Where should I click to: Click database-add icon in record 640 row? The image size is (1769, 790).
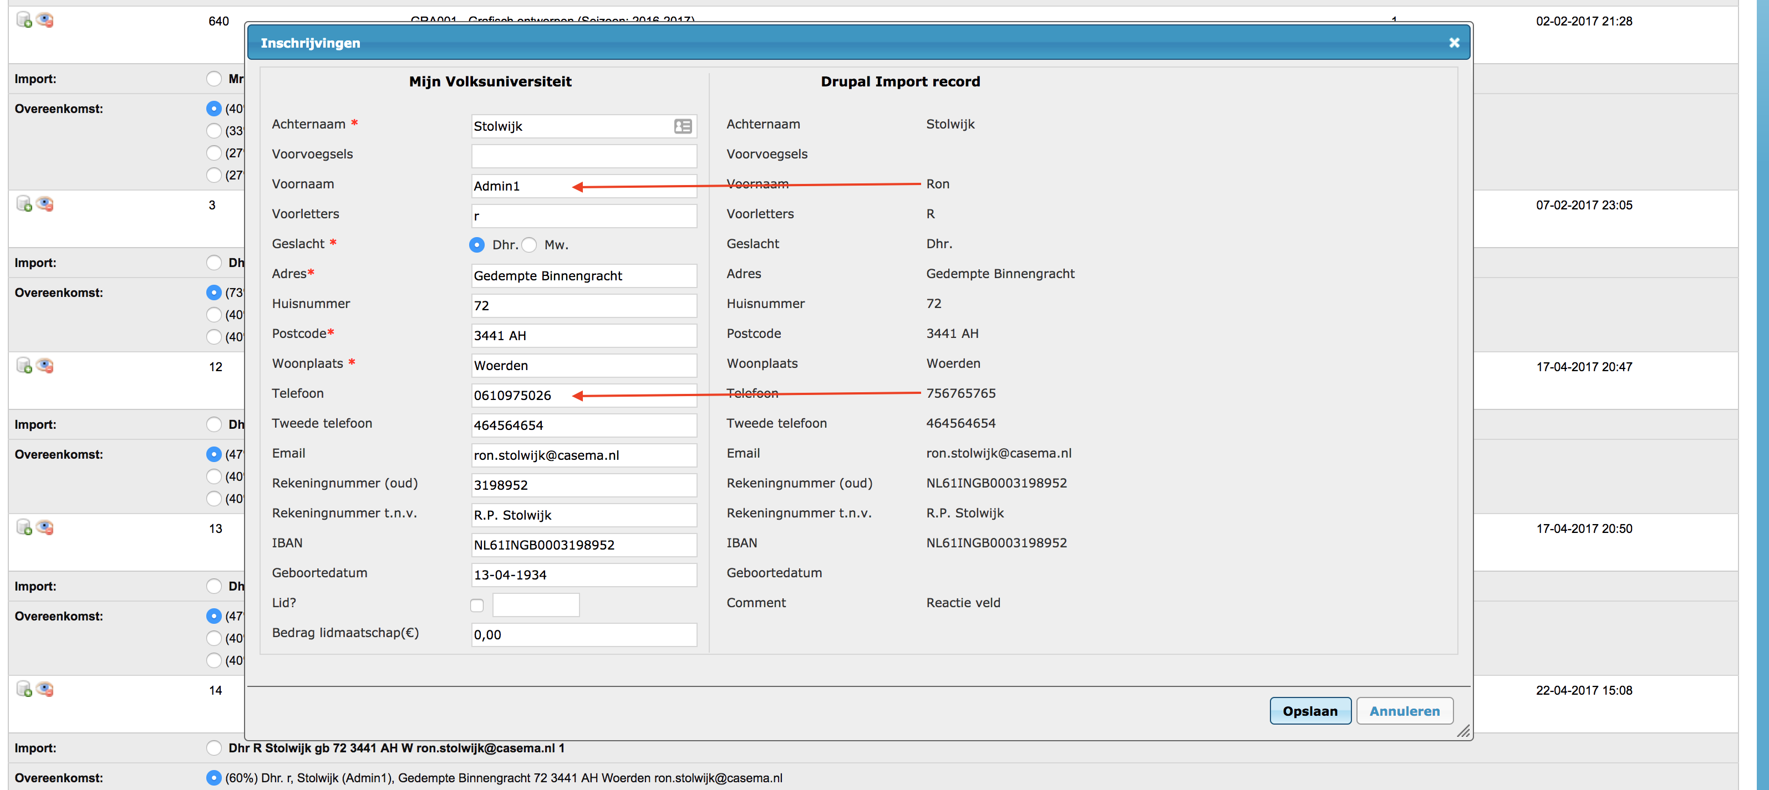[x=24, y=20]
